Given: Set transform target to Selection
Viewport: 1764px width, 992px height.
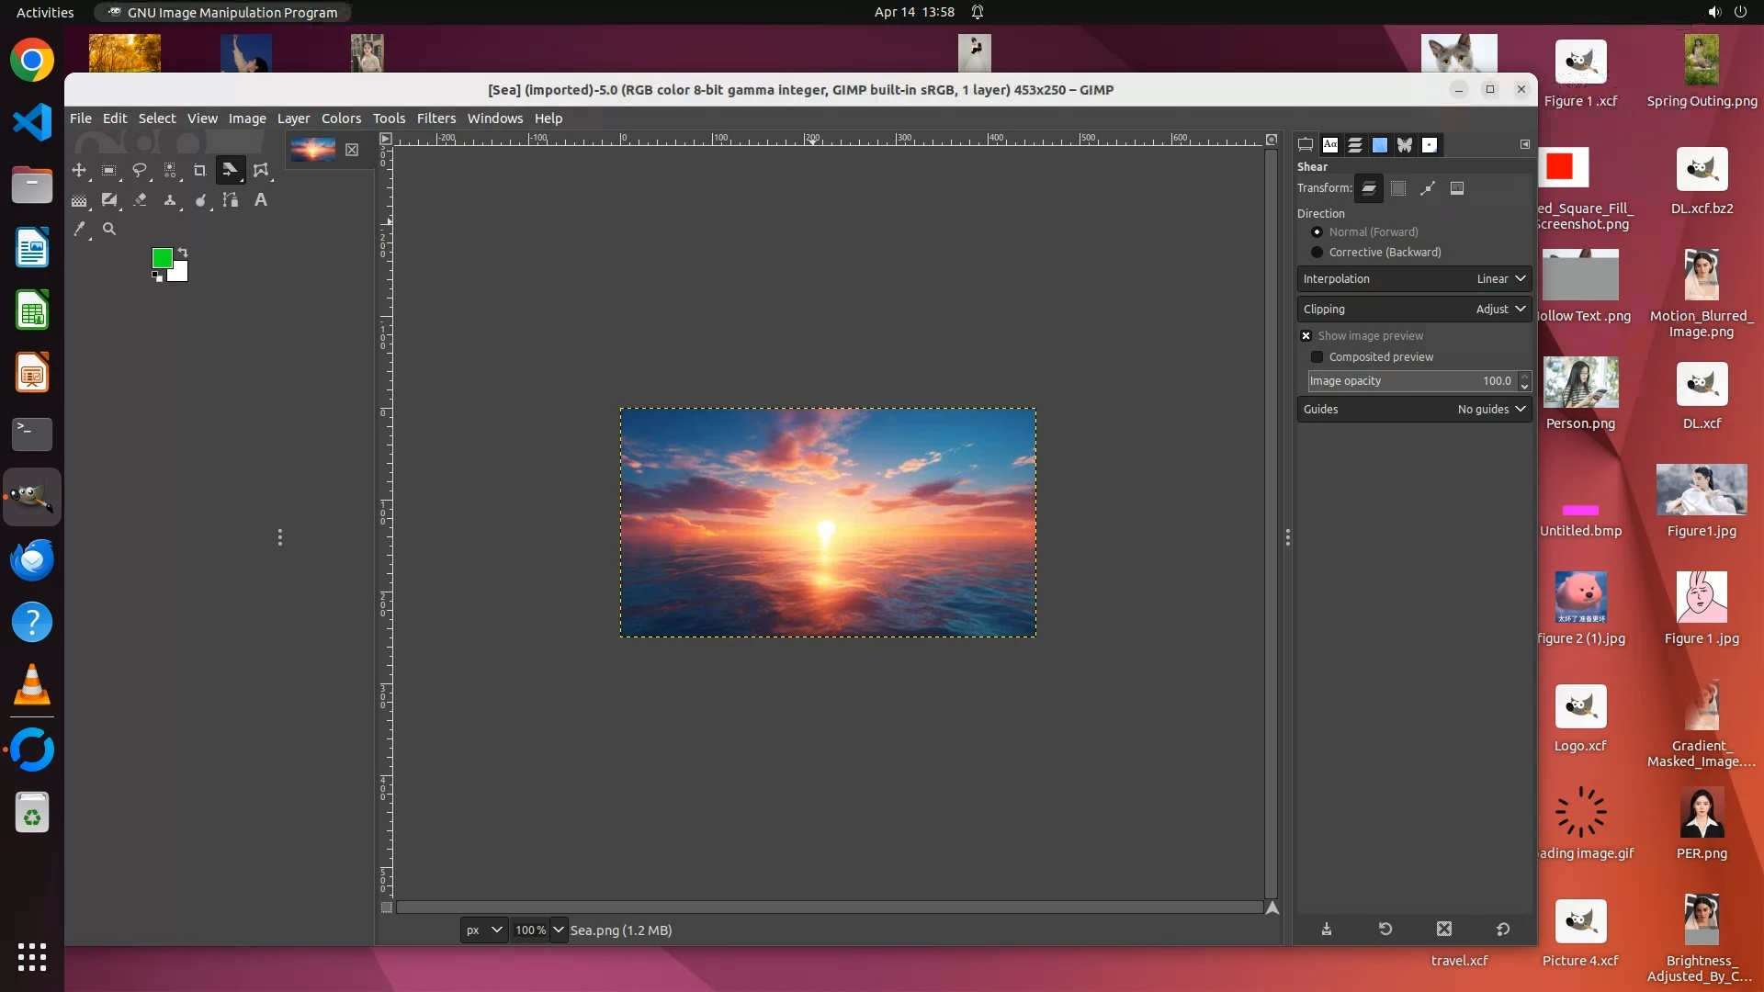Looking at the screenshot, I should click(1398, 188).
